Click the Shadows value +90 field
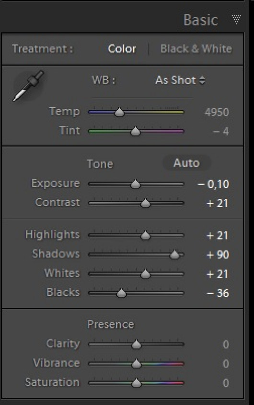Image resolution: width=254 pixels, height=405 pixels. (x=218, y=255)
